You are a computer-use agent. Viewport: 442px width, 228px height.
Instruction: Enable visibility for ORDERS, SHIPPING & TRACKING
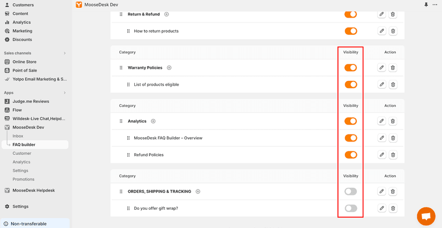click(351, 192)
